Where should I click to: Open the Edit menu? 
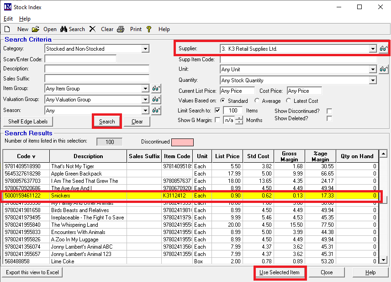[8, 19]
